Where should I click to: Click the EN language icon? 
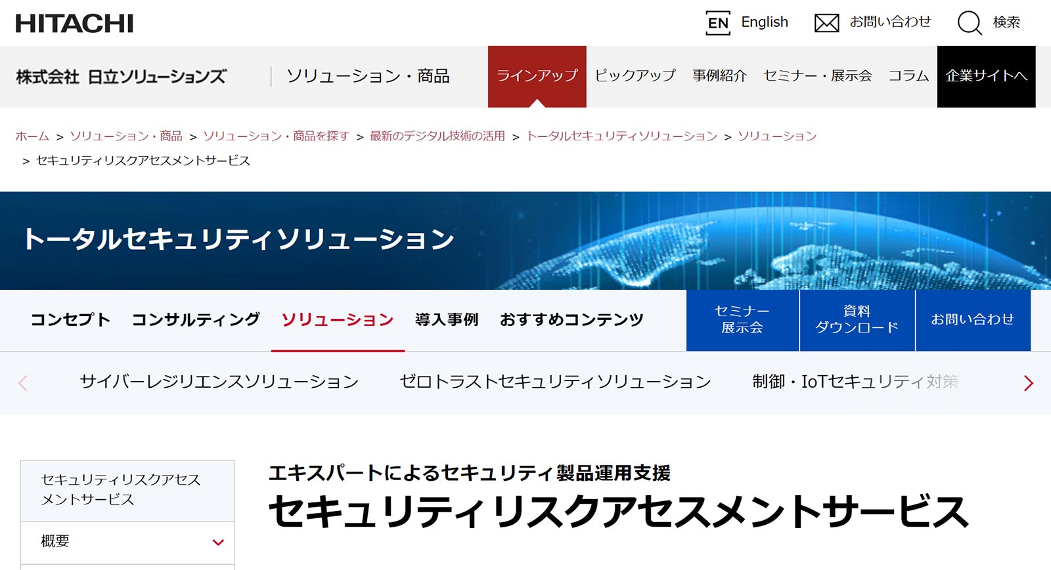coord(718,23)
